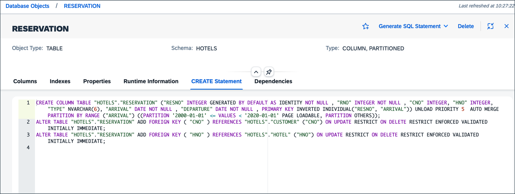The height and width of the screenshot is (194, 515).
Task: Click line number 3 in the gutter
Action: coord(28,135)
